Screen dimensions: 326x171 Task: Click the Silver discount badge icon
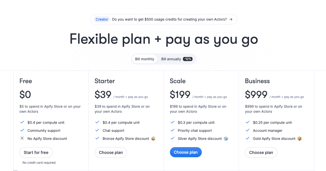pos(226,139)
